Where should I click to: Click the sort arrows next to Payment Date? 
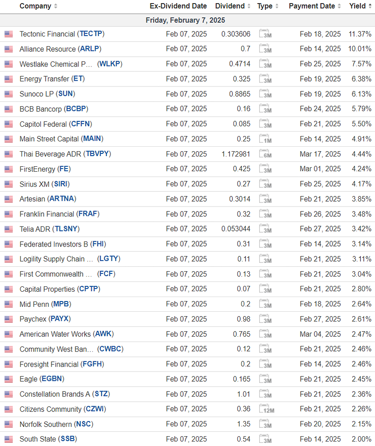pos(339,6)
